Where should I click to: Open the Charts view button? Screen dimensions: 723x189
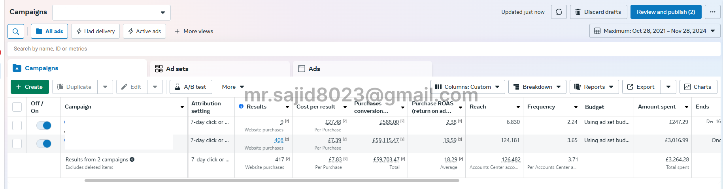click(x=698, y=87)
